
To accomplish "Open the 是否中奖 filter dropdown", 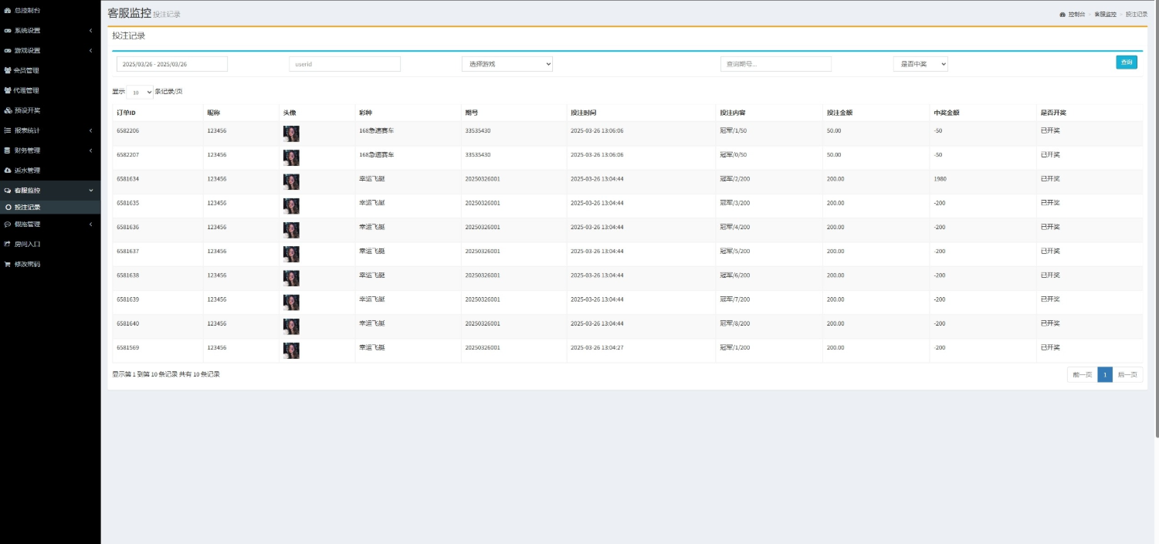I will click(920, 64).
